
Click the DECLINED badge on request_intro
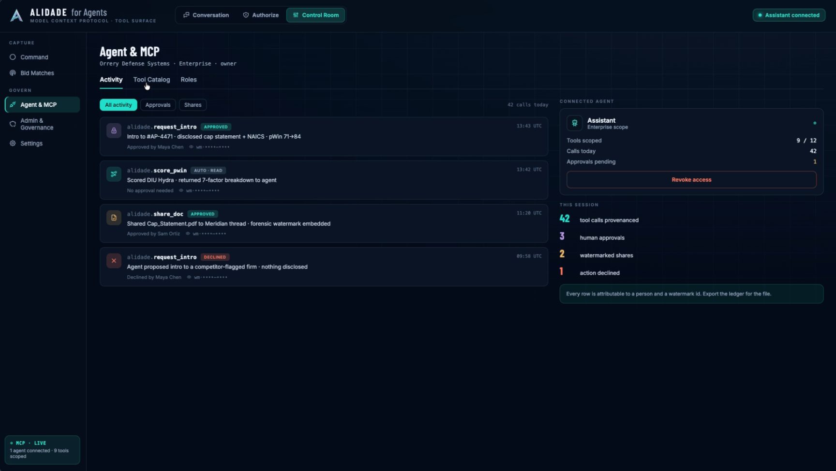click(x=215, y=257)
